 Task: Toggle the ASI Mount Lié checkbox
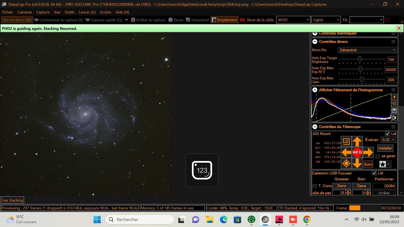coord(387,134)
